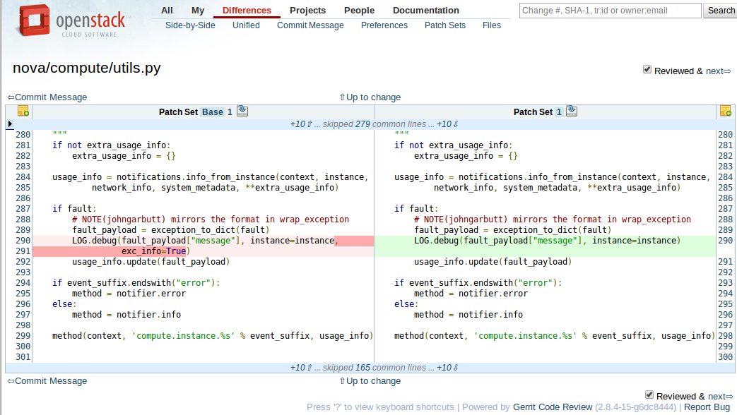This screenshot has width=737, height=415.
Task: Toggle the top Reviewed checkbox
Action: (647, 69)
